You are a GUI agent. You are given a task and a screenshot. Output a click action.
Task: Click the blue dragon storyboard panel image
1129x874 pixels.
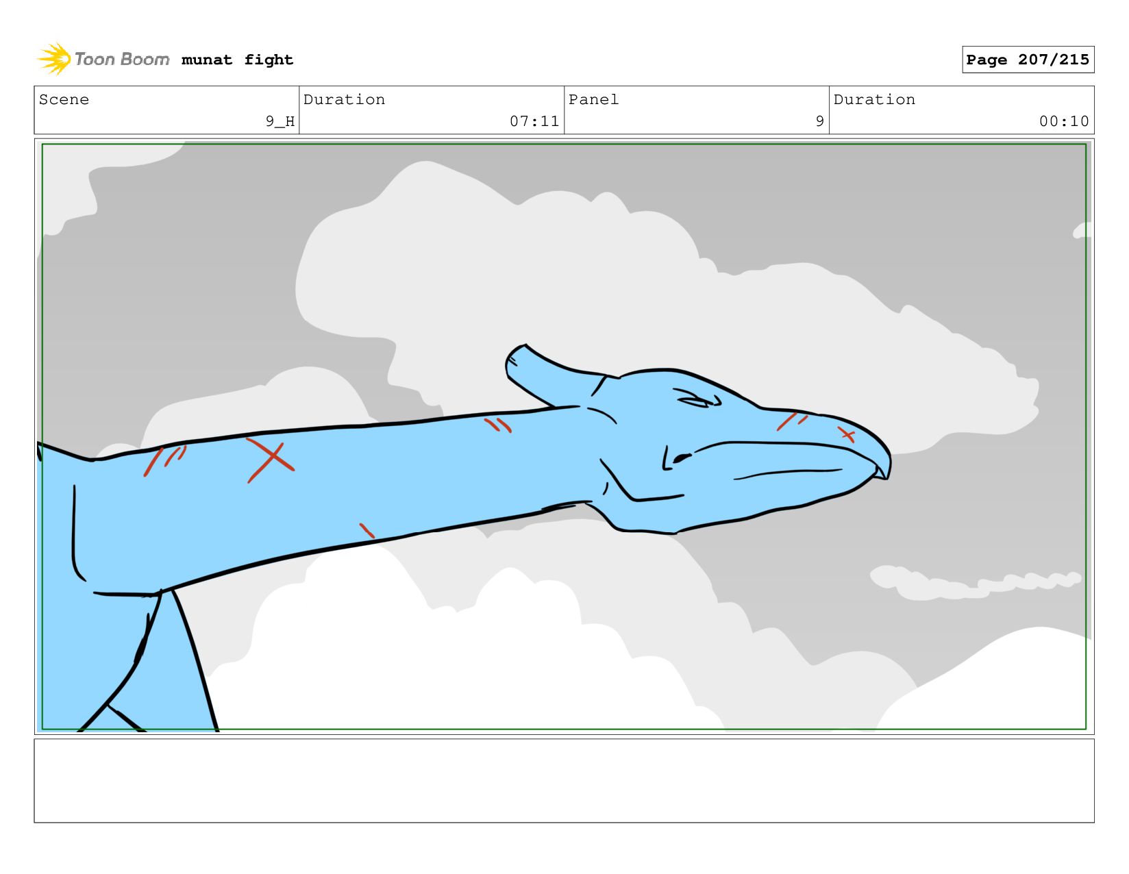564,436
